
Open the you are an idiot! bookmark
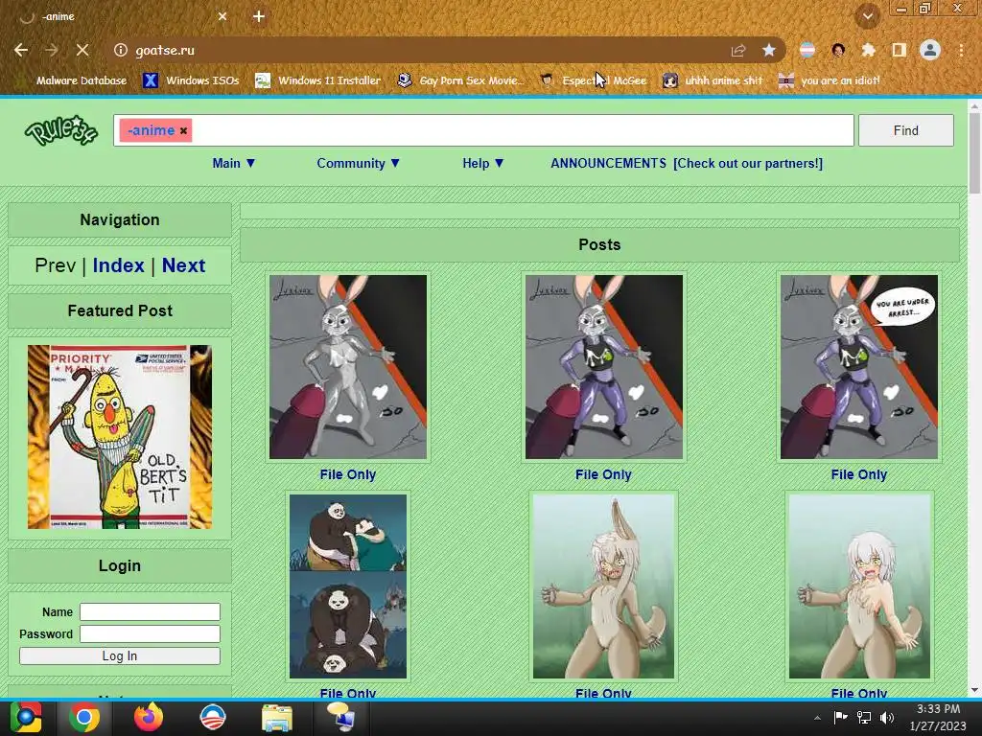pos(830,80)
